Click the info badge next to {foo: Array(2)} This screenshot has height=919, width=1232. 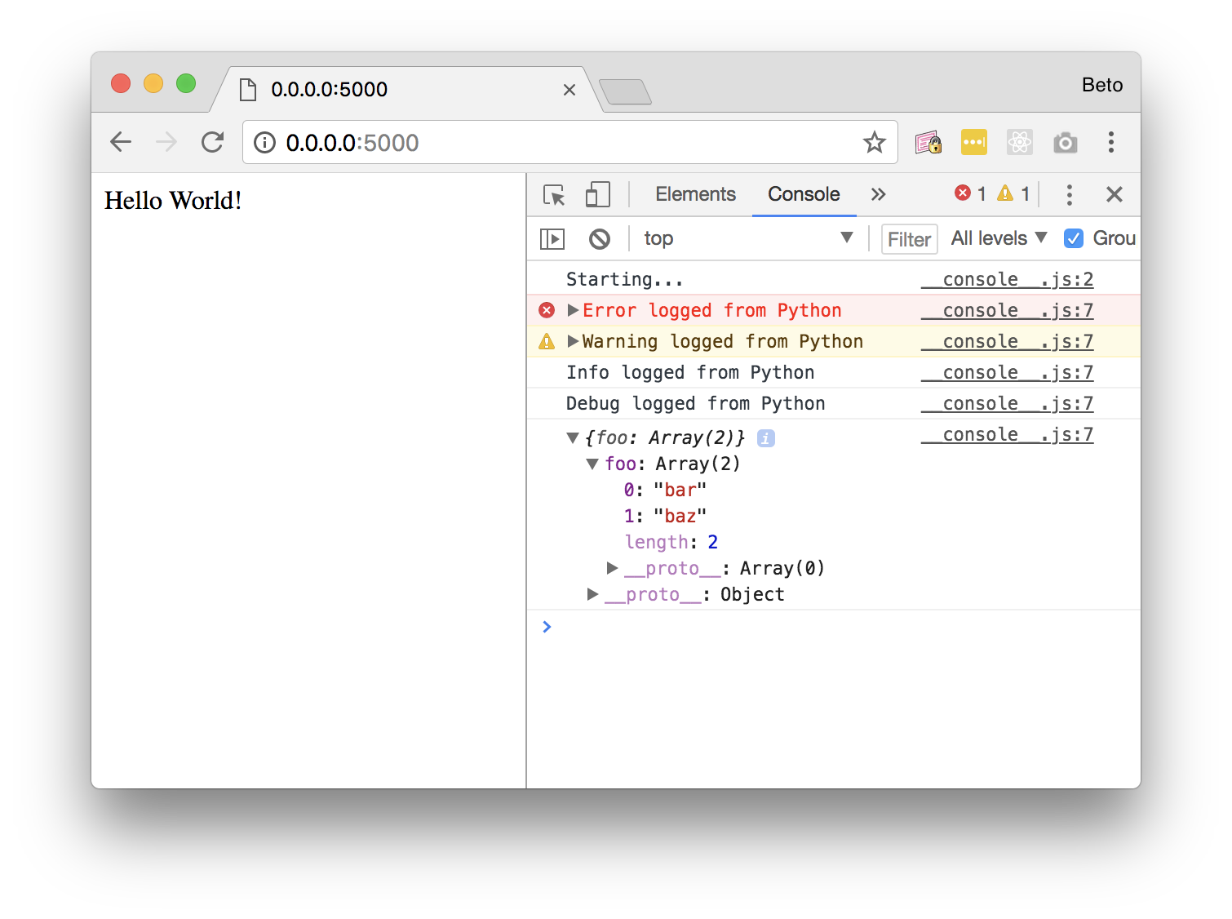tap(765, 438)
